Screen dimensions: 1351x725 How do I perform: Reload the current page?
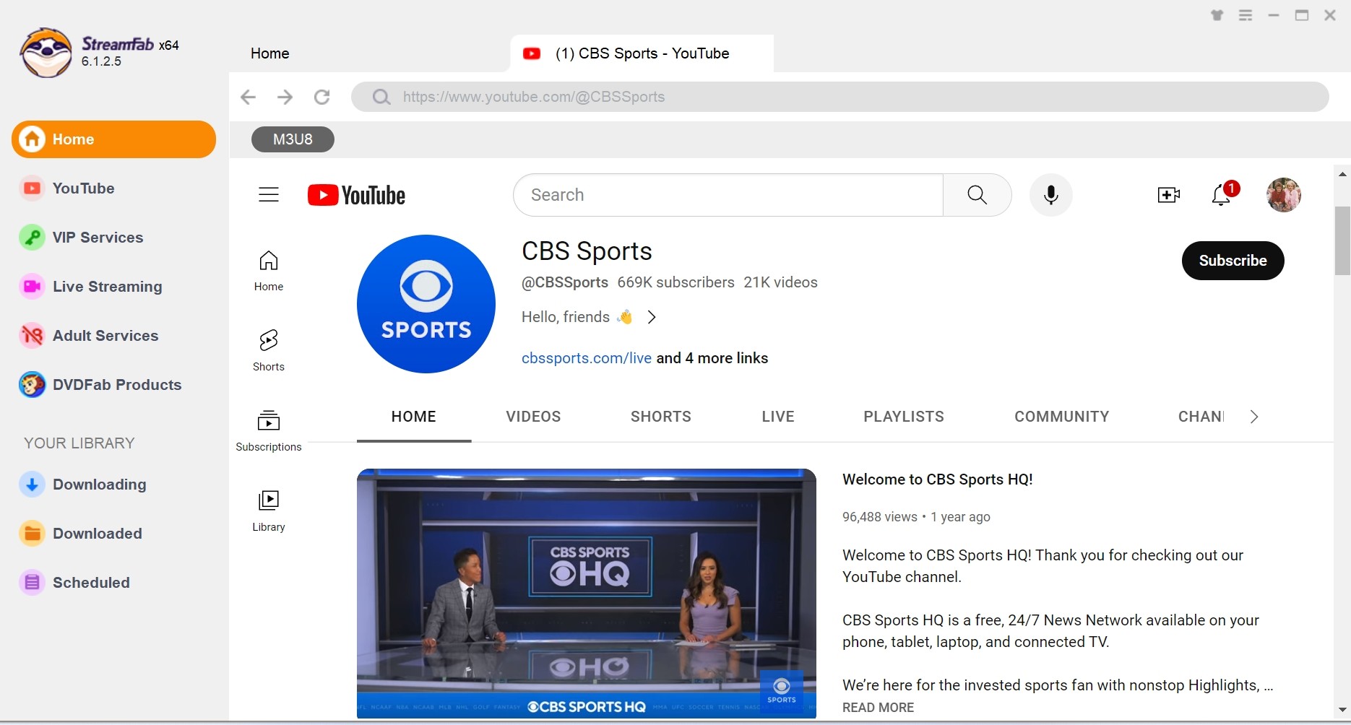coord(322,97)
